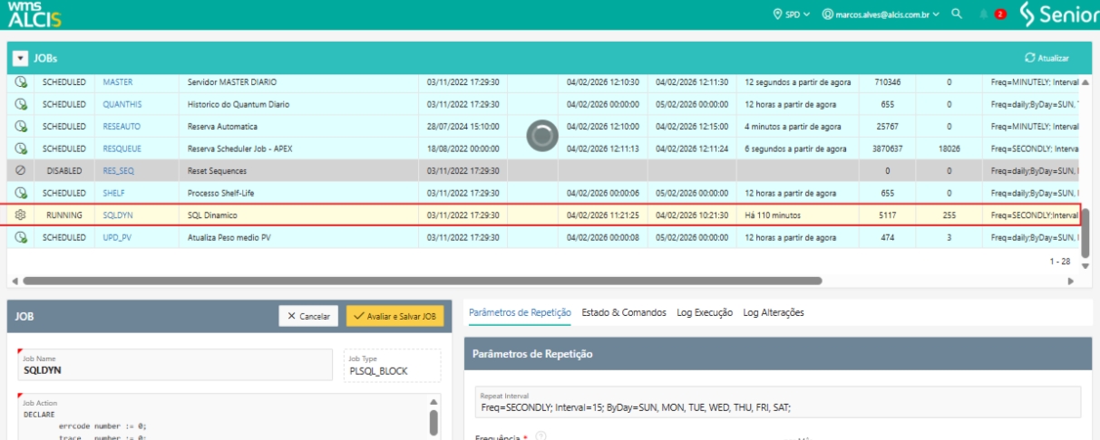This screenshot has height=440, width=1100.
Task: Click the Job Action text area scrollbar
Action: click(433, 420)
